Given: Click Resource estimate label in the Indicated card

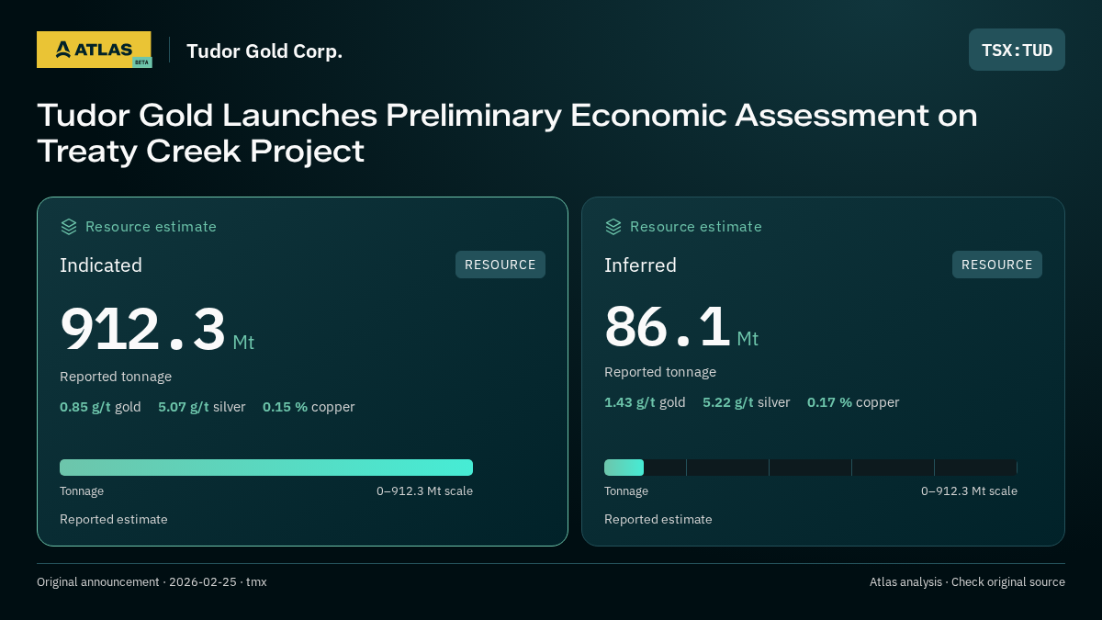Looking at the screenshot, I should point(151,226).
